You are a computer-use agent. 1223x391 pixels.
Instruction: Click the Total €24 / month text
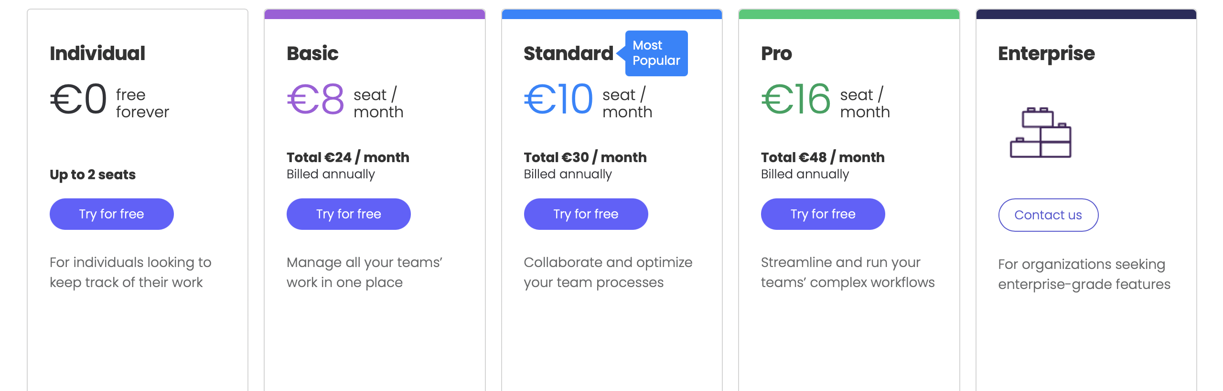348,157
